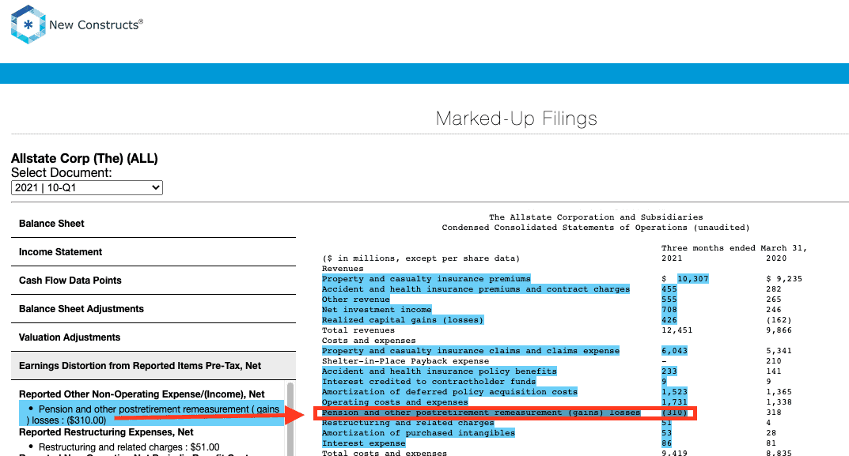Click Pension and other postretirement remeasurement line in filing

481,413
